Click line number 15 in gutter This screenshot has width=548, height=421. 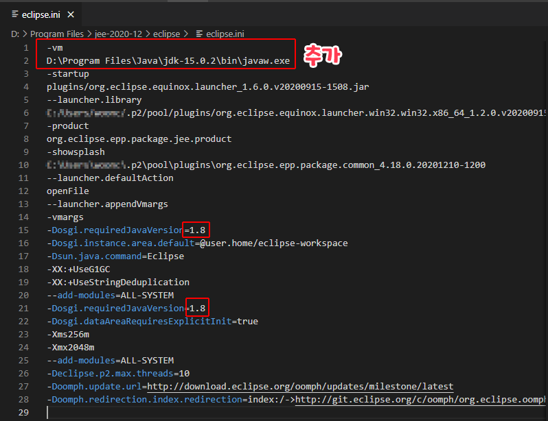click(x=23, y=230)
